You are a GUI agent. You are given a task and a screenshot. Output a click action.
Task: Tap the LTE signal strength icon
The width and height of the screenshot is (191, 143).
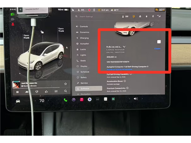[x=159, y=16]
